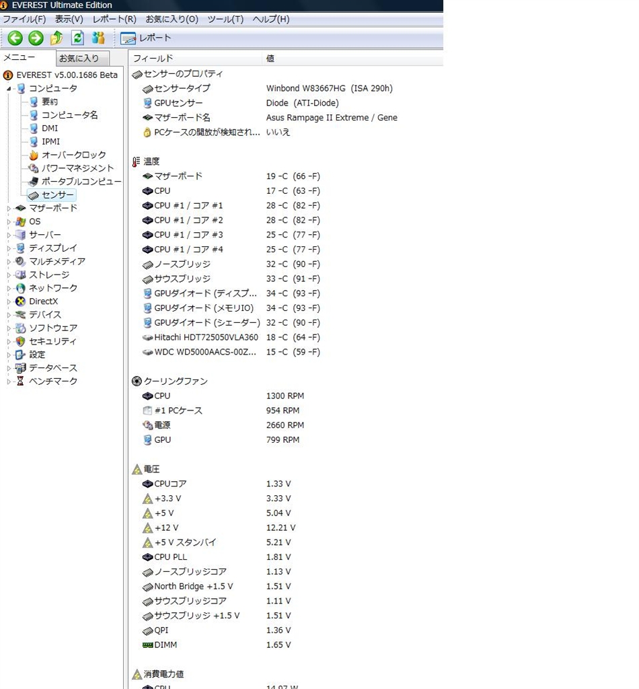This screenshot has width=639, height=689.
Task: Click the DirectX logo icon in tree
Action: tap(20, 301)
